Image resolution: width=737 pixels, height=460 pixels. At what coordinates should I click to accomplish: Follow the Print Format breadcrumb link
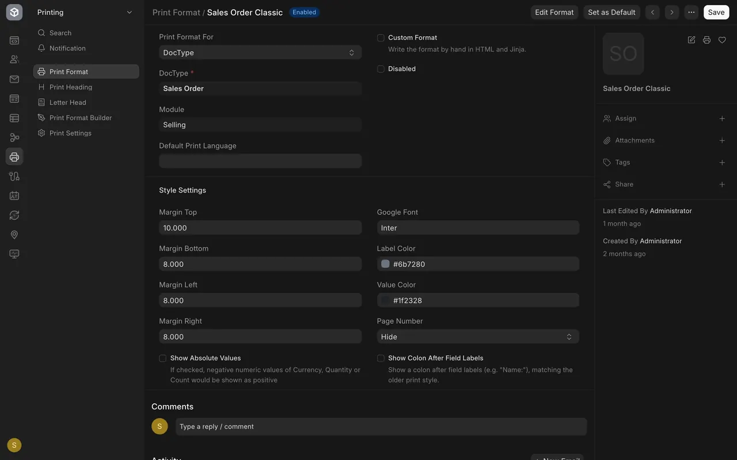pos(176,12)
